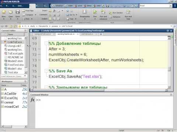This screenshot has width=177, height=132.
Task: Click the Compare files icon
Action: (x=24, y=15)
